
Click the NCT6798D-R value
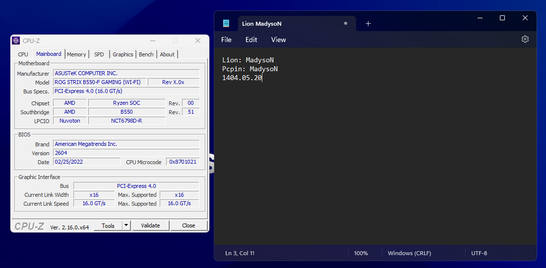(127, 121)
